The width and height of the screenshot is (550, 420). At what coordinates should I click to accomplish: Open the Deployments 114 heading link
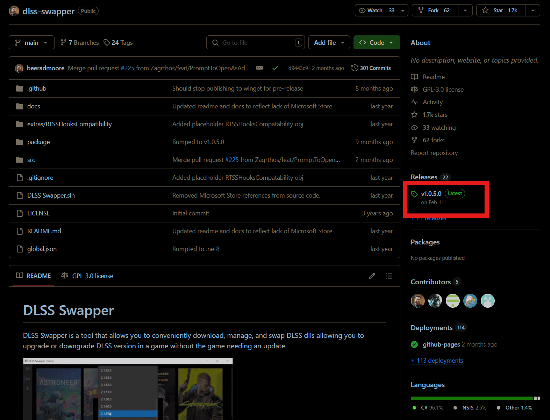tap(439, 328)
